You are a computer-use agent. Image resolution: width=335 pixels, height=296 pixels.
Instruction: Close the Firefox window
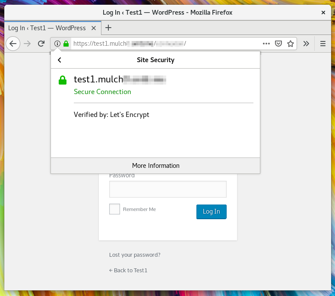(323, 13)
